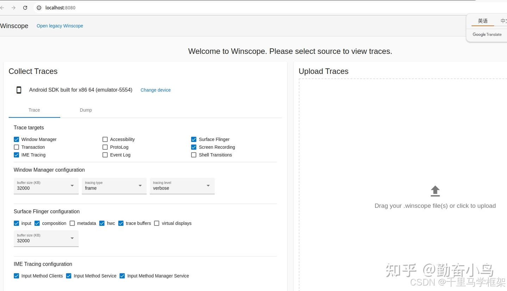Open the Surface Flinger buffer size dropdown
This screenshot has height=291, width=507.
click(x=46, y=239)
